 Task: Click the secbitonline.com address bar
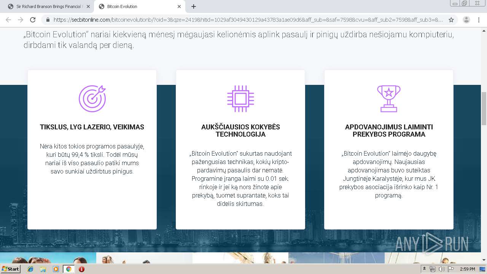(248, 20)
